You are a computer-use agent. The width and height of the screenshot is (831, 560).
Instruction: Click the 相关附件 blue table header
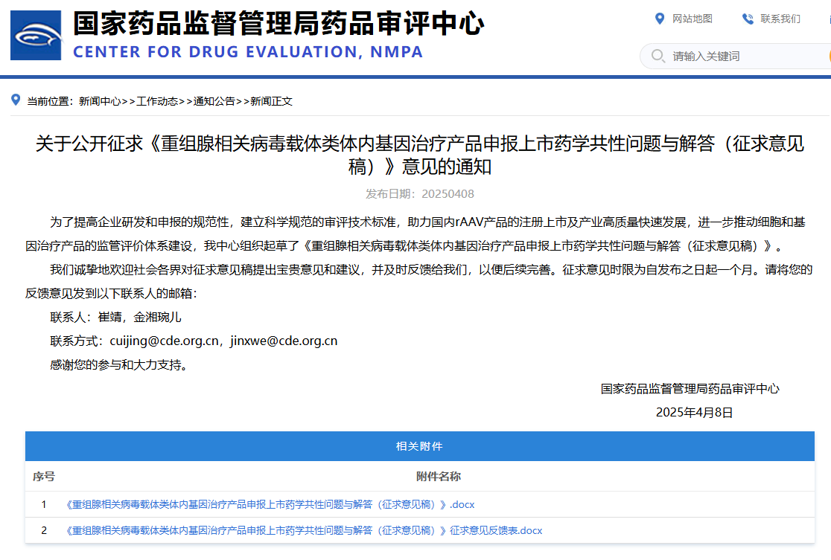[x=419, y=446]
